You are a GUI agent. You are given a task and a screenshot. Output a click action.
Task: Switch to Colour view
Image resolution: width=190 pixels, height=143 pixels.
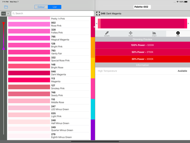[x=41, y=7]
